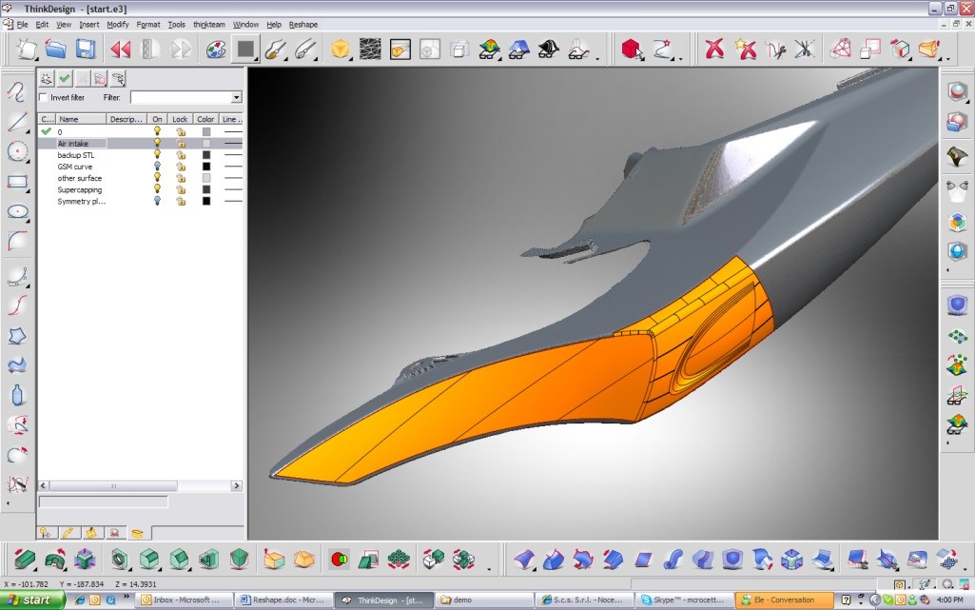Click the red cube selection icon
This screenshot has height=610, width=975.
[631, 49]
